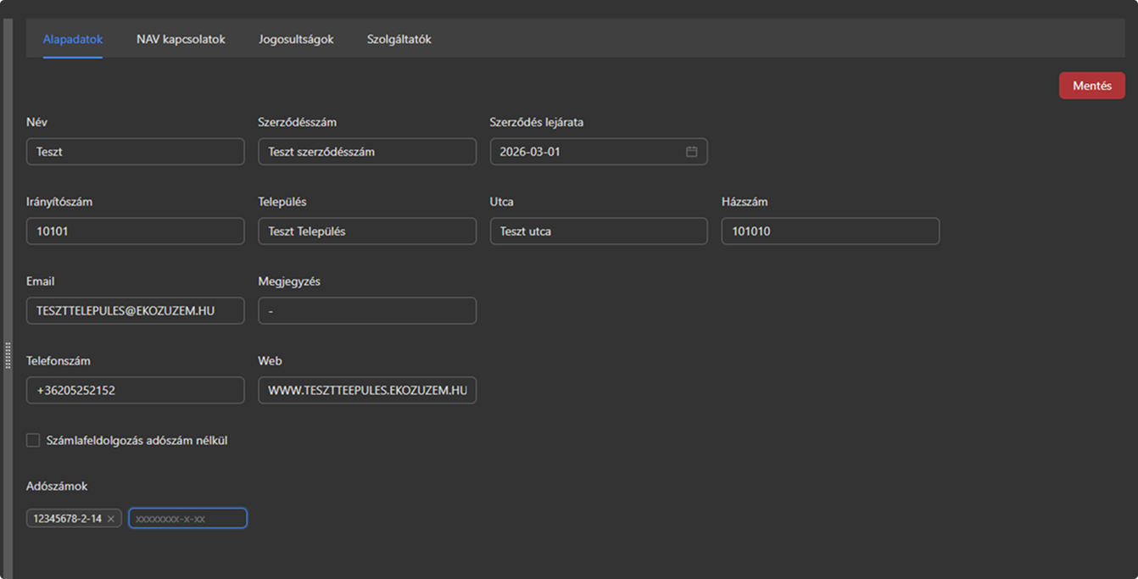Go to the Jogosultságok tab
1138x579 pixels.
(296, 39)
